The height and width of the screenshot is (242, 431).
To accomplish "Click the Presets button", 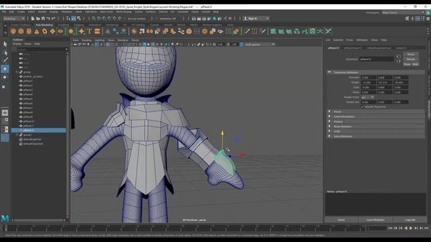I will (x=411, y=59).
